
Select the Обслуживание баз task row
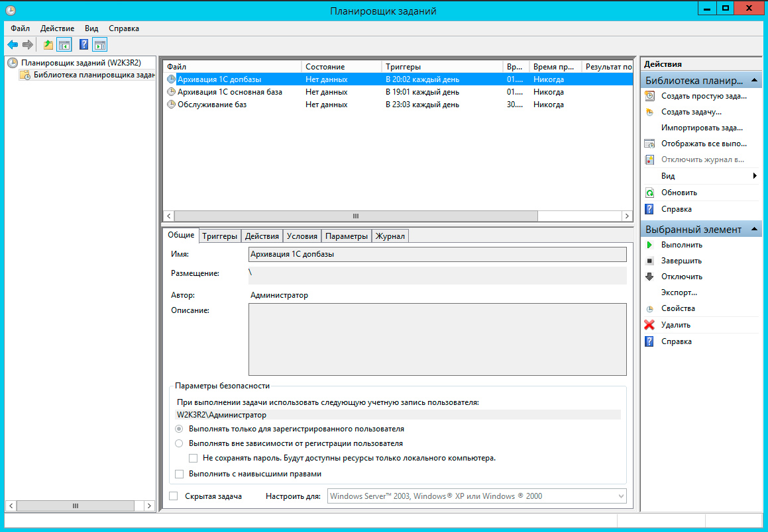tap(212, 105)
